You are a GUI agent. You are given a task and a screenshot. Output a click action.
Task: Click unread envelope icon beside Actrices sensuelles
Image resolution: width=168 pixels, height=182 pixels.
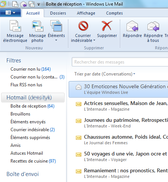[79, 104]
